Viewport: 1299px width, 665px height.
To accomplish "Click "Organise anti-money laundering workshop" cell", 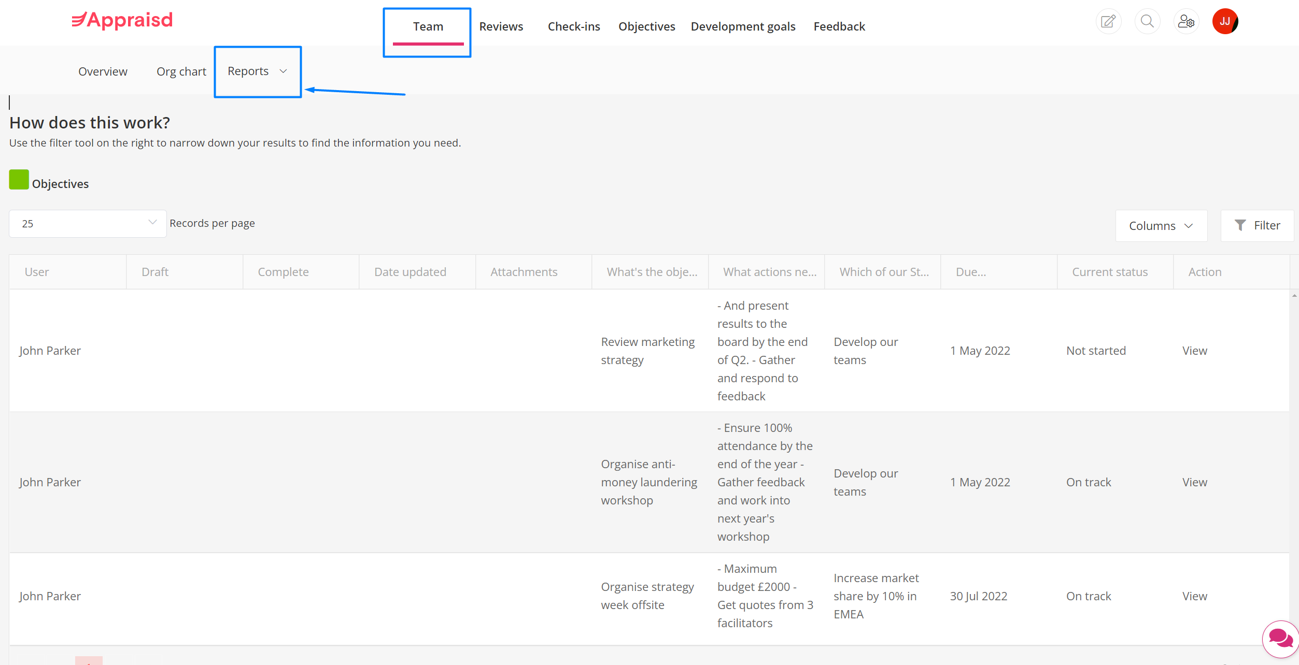I will tap(648, 482).
